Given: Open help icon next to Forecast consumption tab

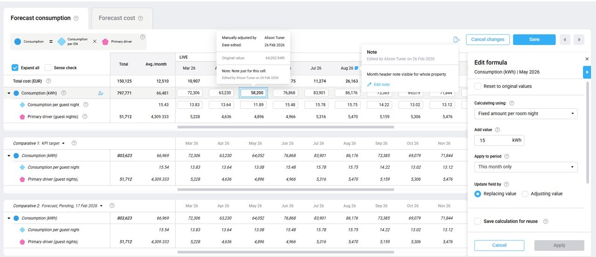Looking at the screenshot, I should point(76,19).
